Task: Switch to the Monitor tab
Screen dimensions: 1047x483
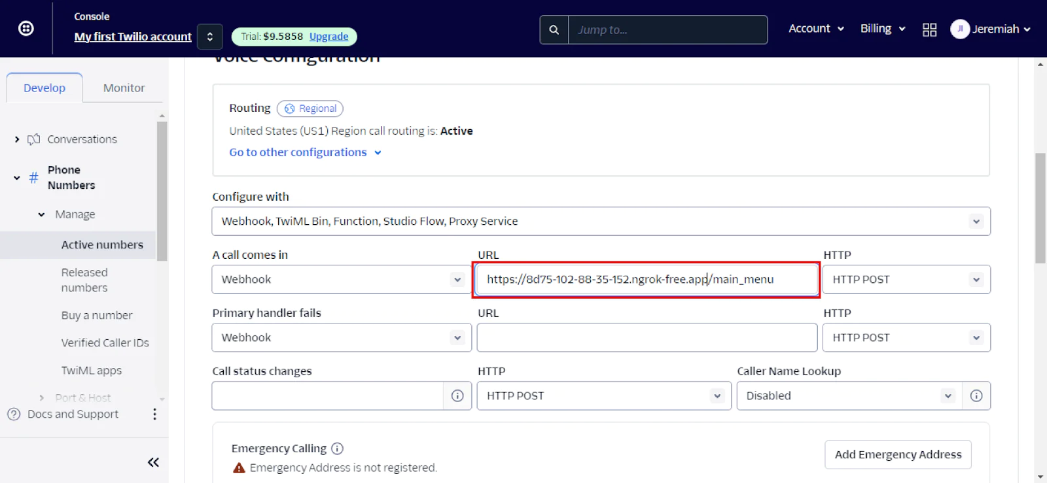Action: [124, 88]
